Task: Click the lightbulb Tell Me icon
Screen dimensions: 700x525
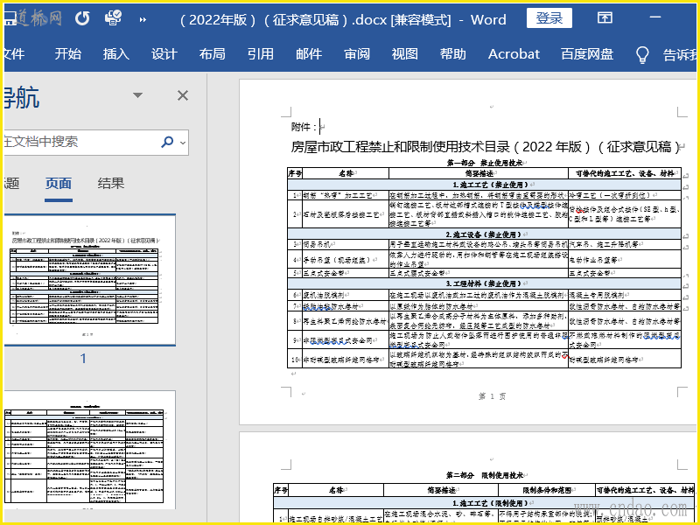Action: (642, 54)
